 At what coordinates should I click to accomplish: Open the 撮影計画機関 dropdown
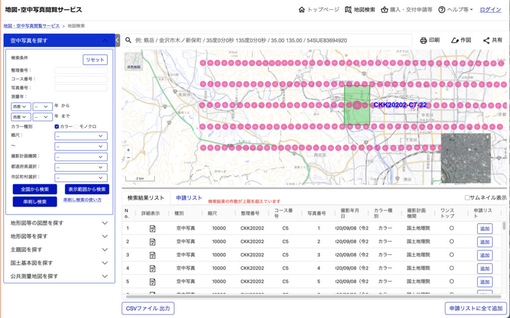pos(81,157)
